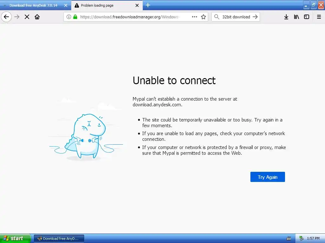Stop loading the page
This screenshot has width=325, height=243.
[27, 17]
